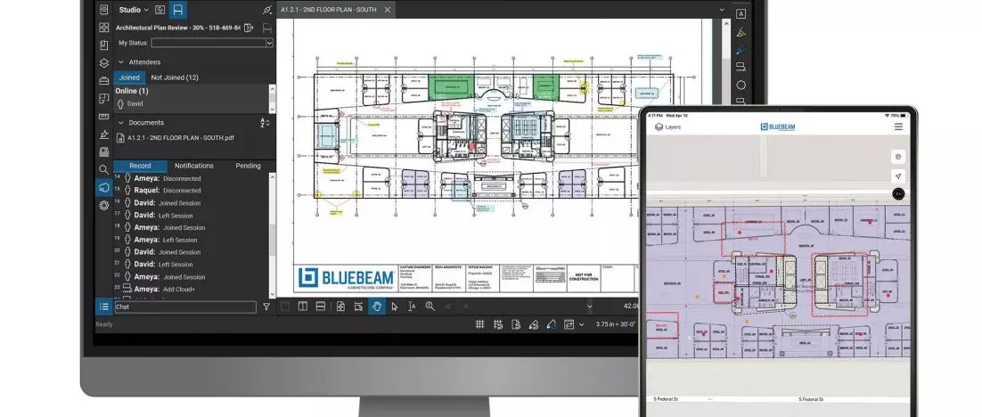982x417 pixels.
Task: Select the Not Joined (12) tab
Action: 175,78
